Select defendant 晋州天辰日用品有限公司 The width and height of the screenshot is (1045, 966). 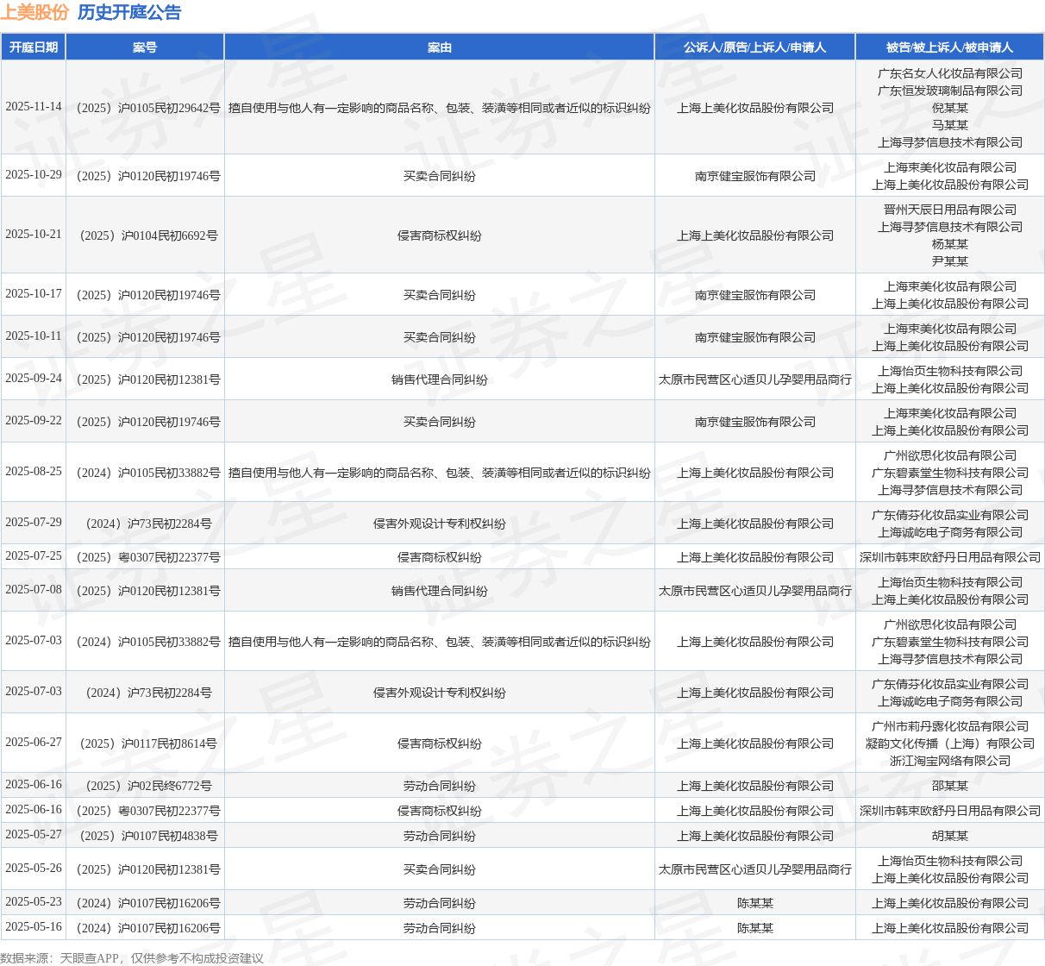(x=950, y=210)
